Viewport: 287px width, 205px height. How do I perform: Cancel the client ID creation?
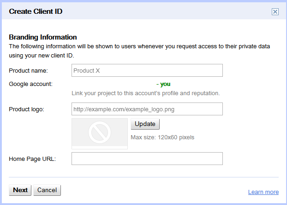pos(47,190)
